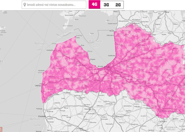Switch to the 2G coverage tab
This screenshot has height=132, width=185.
tap(118, 5)
